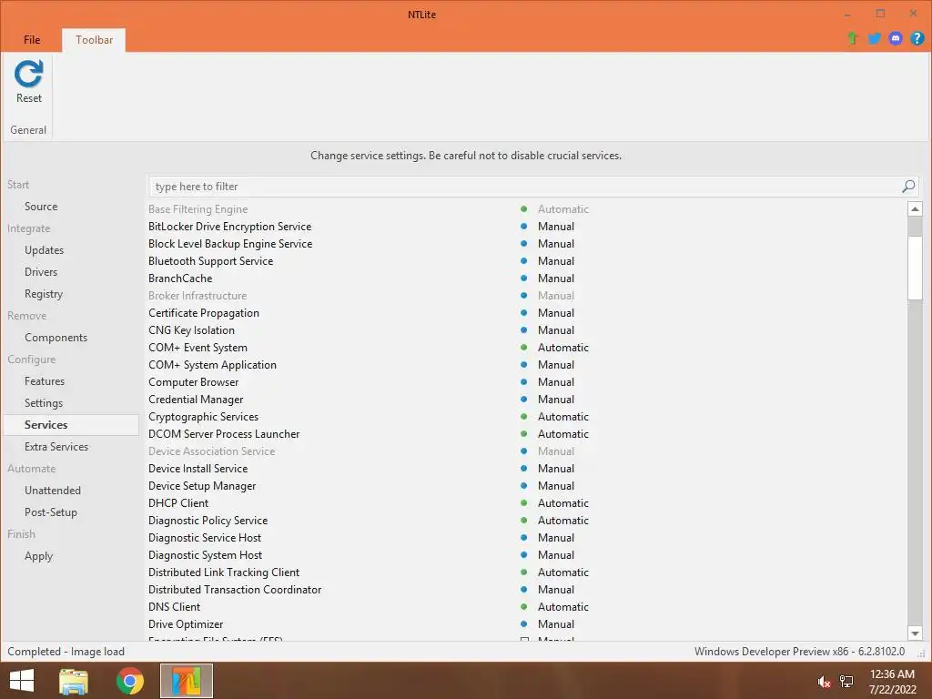Click the green update arrow icon

pos(852,38)
